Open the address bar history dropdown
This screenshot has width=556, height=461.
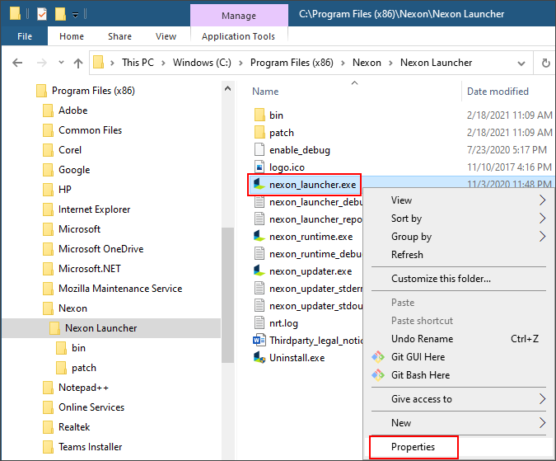tap(521, 64)
